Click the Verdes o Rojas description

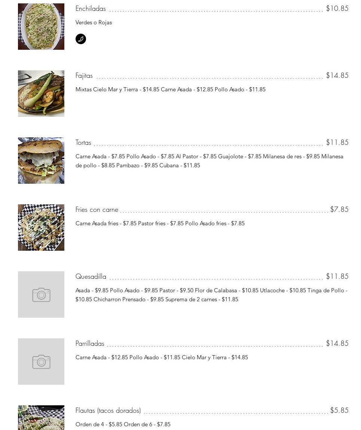94,22
